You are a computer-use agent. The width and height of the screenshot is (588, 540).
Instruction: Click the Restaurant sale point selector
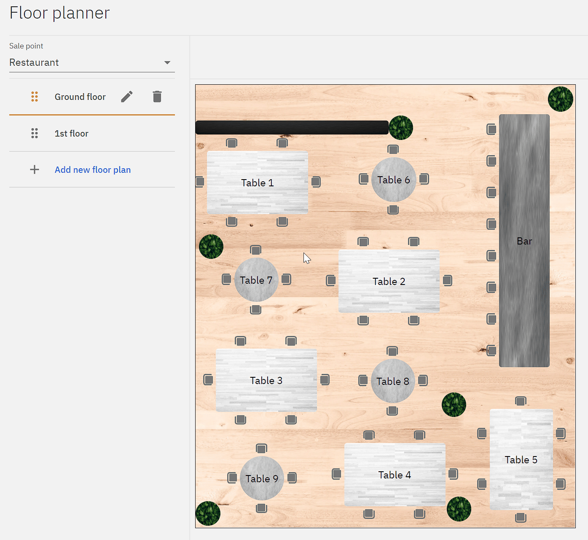(84, 63)
